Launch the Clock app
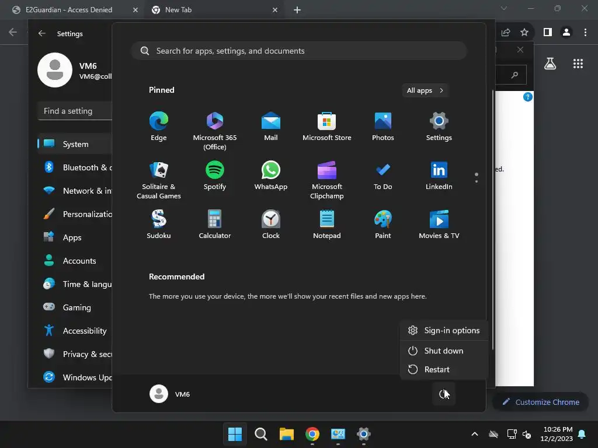The height and width of the screenshot is (448, 598). [x=271, y=225]
